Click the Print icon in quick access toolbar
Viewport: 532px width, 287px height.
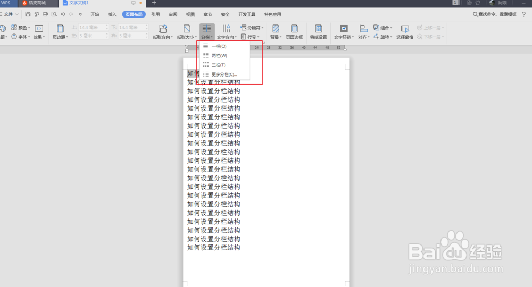coord(45,14)
